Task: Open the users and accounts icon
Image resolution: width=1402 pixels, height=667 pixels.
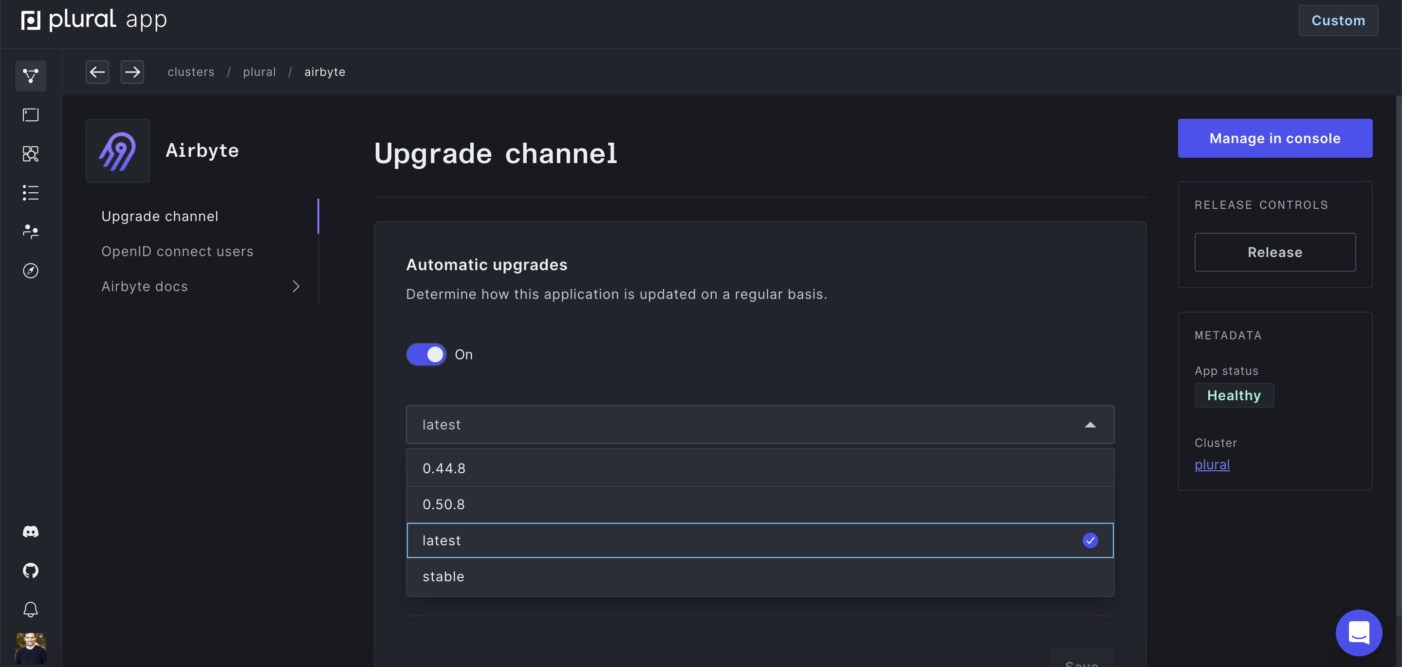Action: tap(31, 231)
